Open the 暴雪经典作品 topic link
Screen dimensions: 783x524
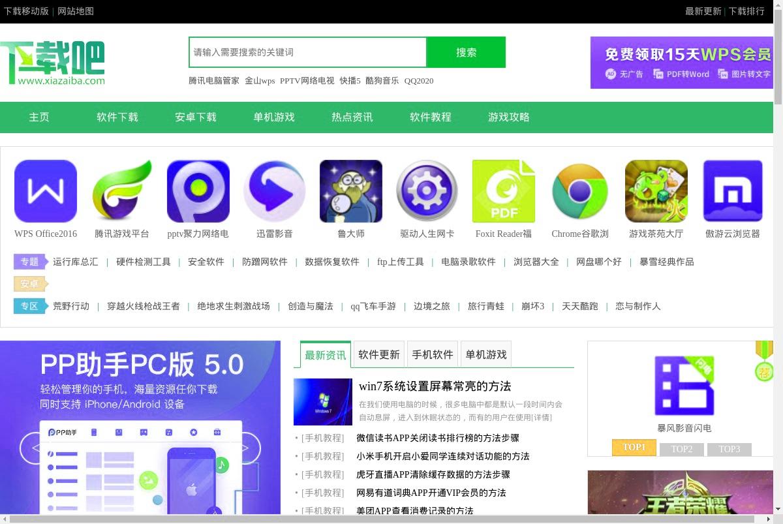667,262
